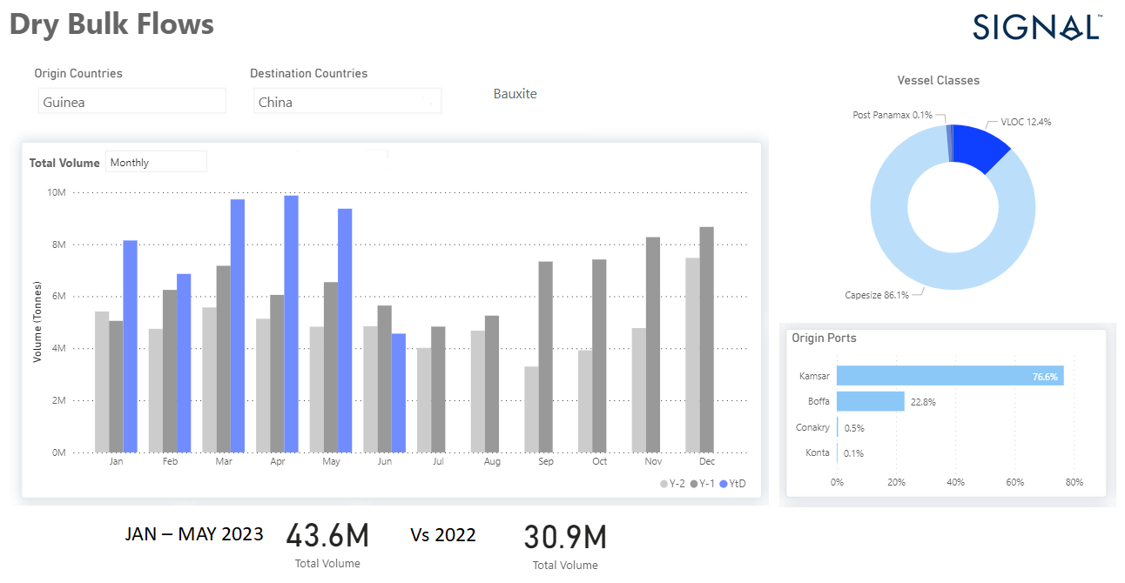Toggle the Y-2 legend item

click(672, 484)
